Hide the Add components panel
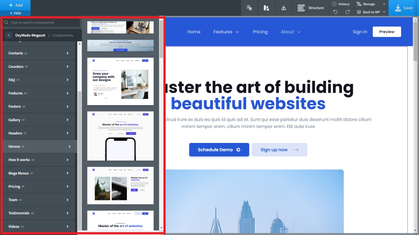 (15, 13)
